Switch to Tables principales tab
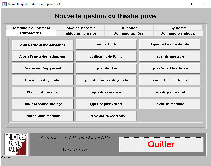 click(x=80, y=33)
